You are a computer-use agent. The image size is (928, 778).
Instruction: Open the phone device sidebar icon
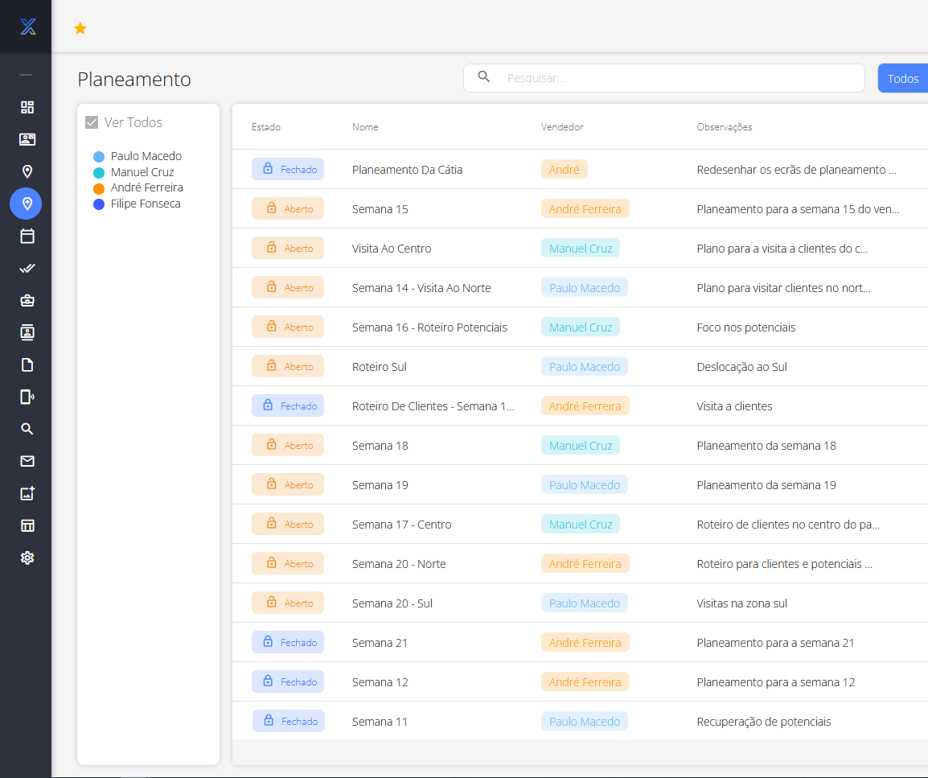(x=27, y=397)
